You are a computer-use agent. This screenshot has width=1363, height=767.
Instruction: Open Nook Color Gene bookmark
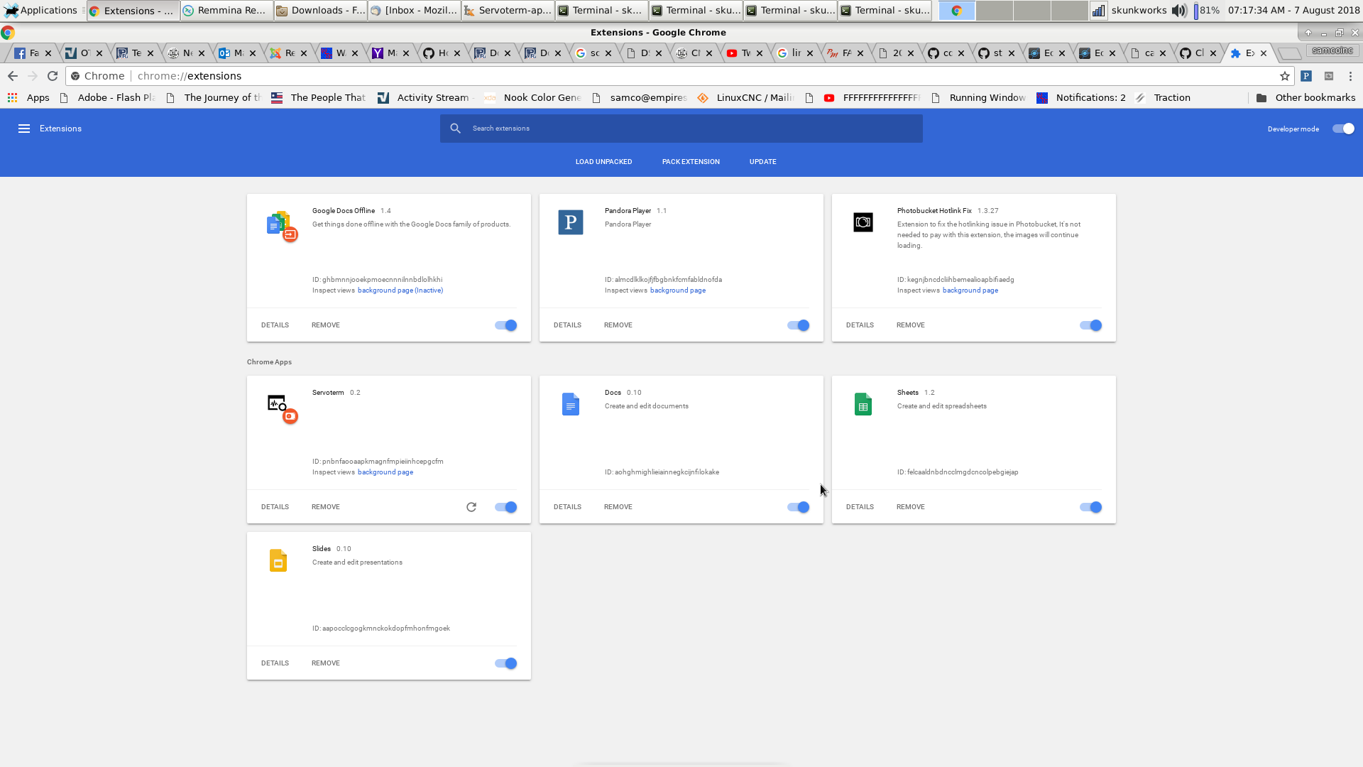pyautogui.click(x=533, y=98)
